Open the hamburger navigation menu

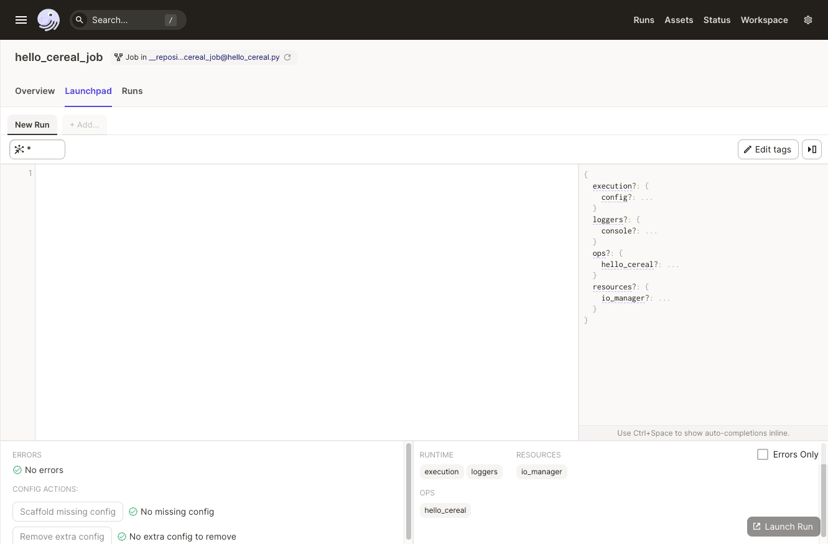(21, 20)
